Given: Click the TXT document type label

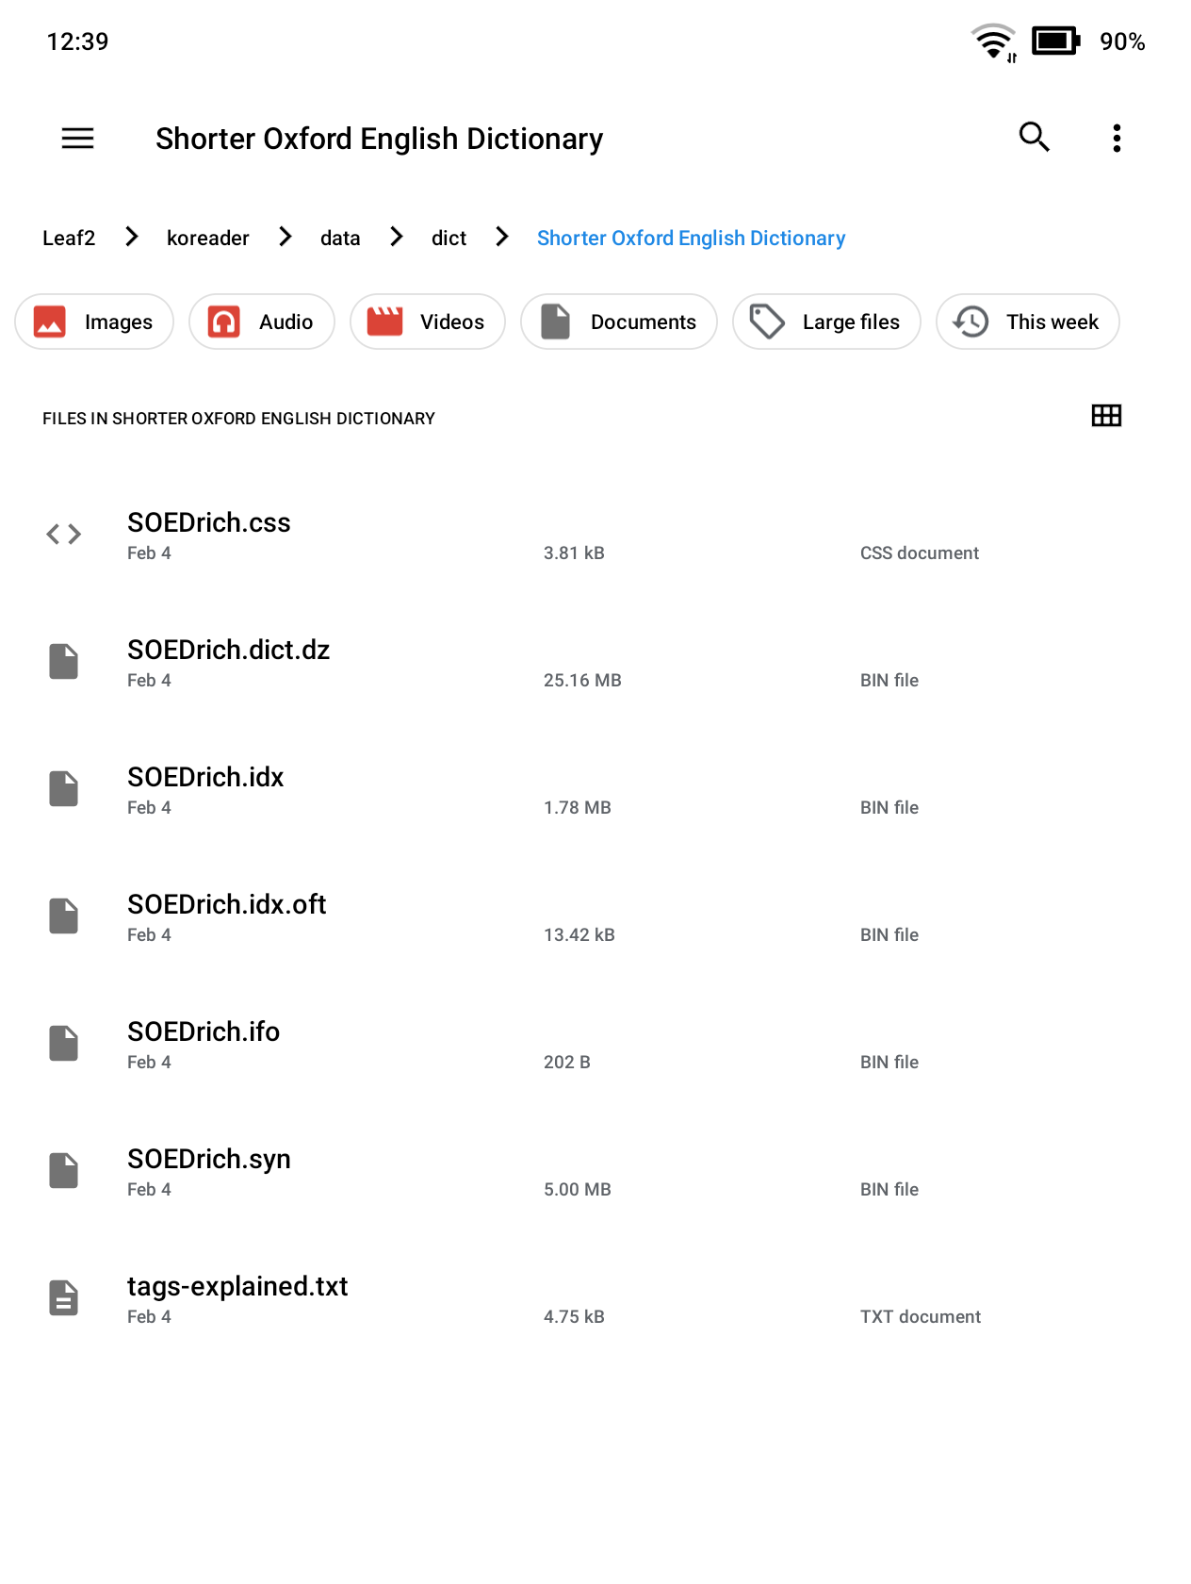Looking at the screenshot, I should 921,1316.
